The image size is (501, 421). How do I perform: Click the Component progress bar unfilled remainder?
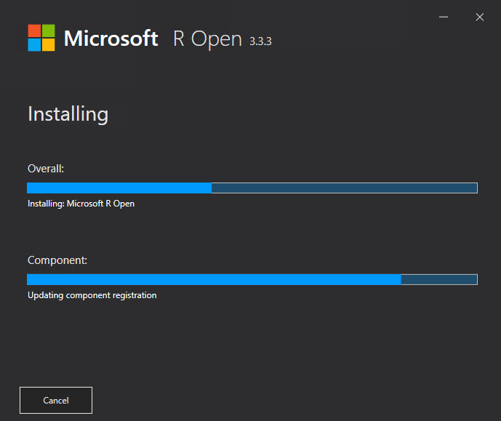click(x=439, y=279)
